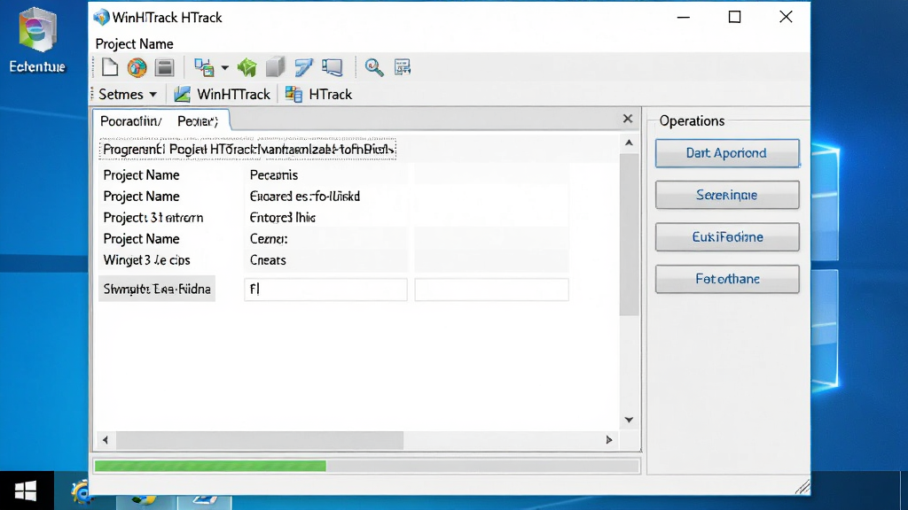Screen dimensions: 908x510
Task: Click the Sereninae button
Action: pyautogui.click(x=727, y=195)
